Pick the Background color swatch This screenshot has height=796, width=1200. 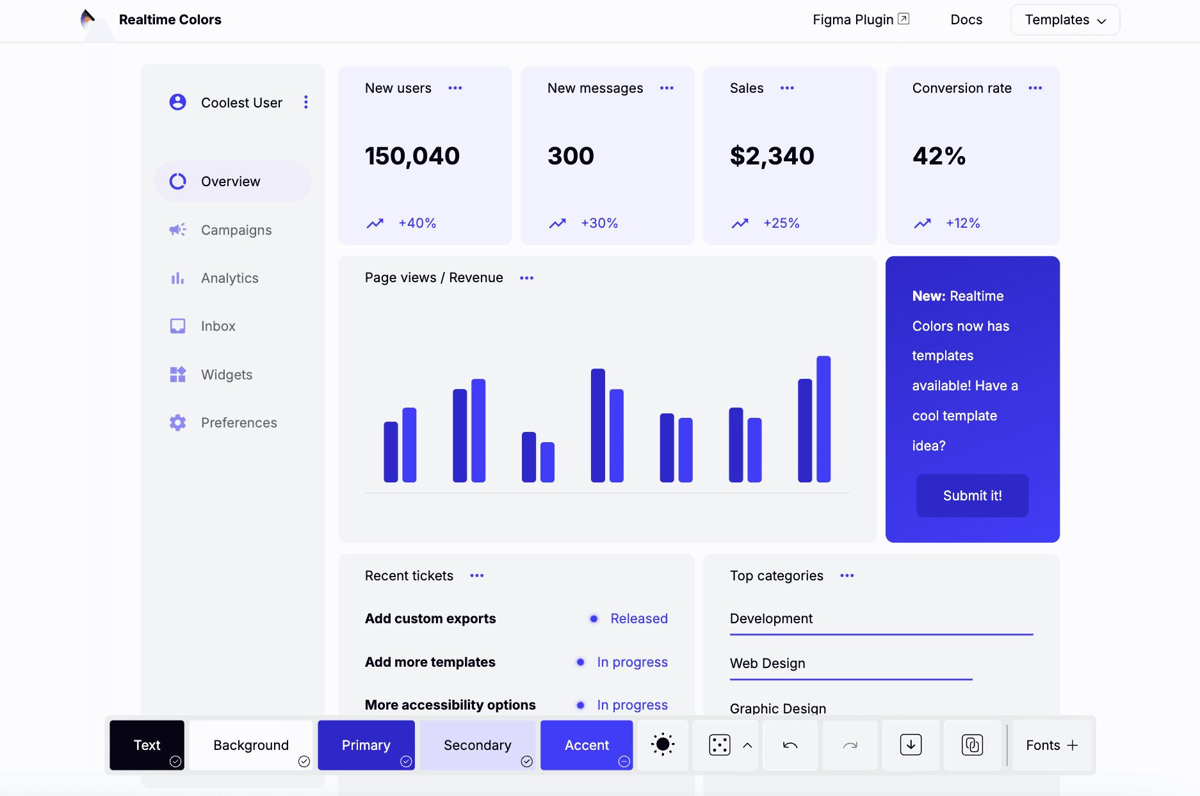pos(251,745)
